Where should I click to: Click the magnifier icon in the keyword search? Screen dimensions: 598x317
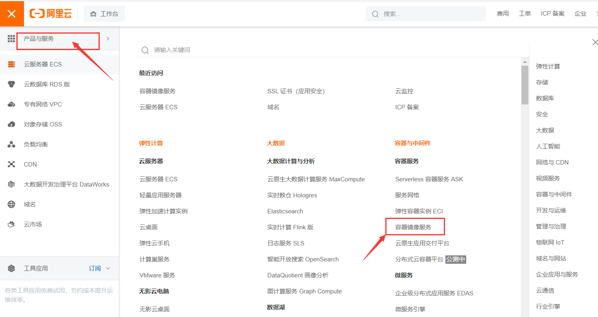145,50
